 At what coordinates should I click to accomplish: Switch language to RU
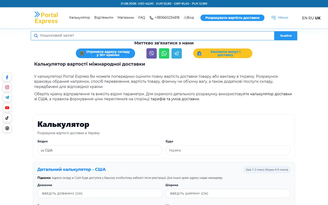point(311,18)
